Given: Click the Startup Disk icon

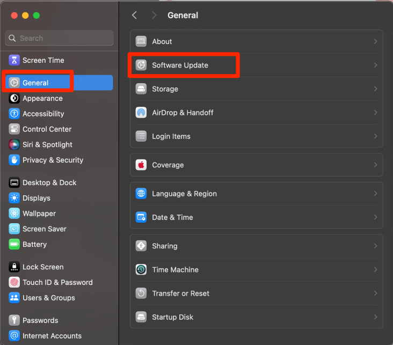Looking at the screenshot, I should pos(141,317).
